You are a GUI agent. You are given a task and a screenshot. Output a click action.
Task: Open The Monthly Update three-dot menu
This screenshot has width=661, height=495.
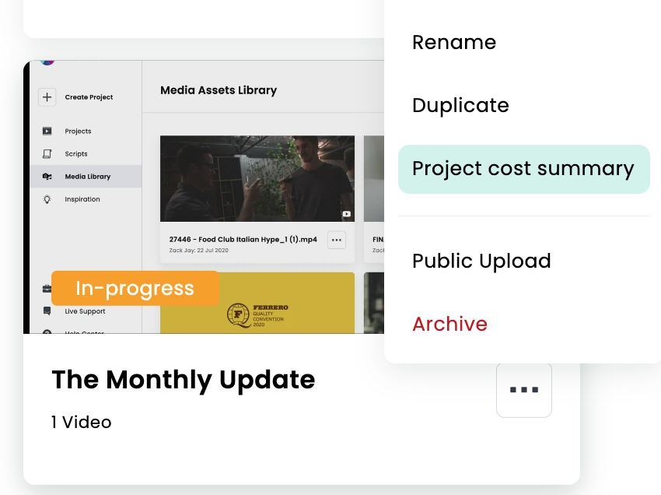point(524,389)
